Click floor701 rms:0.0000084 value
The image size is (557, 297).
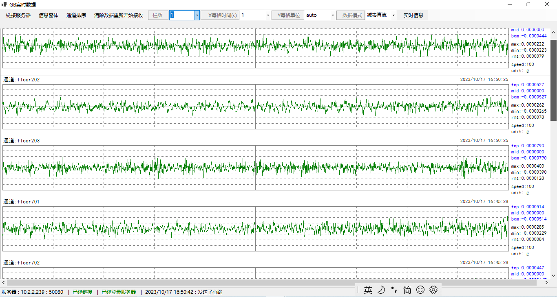[528, 239]
